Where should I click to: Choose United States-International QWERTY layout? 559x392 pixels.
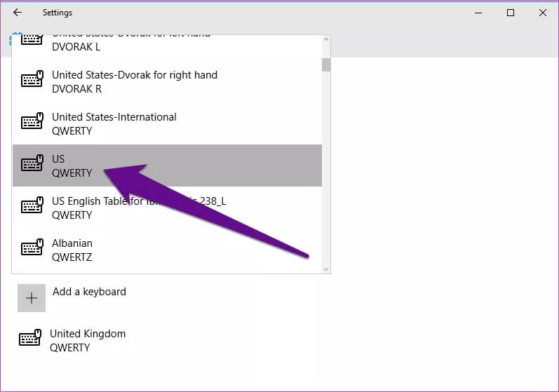pos(167,123)
